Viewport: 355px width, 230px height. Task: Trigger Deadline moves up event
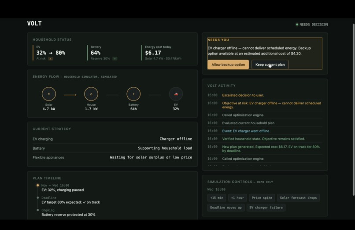(226, 208)
